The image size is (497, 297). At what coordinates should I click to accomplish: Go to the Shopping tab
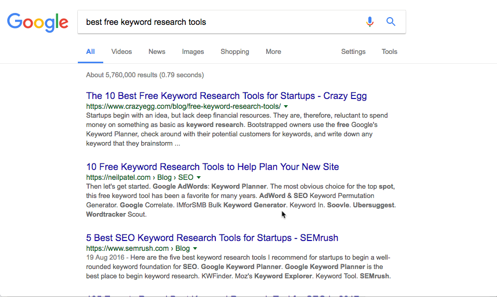tap(234, 52)
